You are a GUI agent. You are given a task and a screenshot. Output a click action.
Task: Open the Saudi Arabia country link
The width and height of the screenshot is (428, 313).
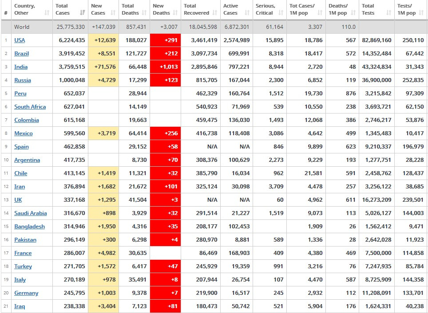[x=31, y=213]
